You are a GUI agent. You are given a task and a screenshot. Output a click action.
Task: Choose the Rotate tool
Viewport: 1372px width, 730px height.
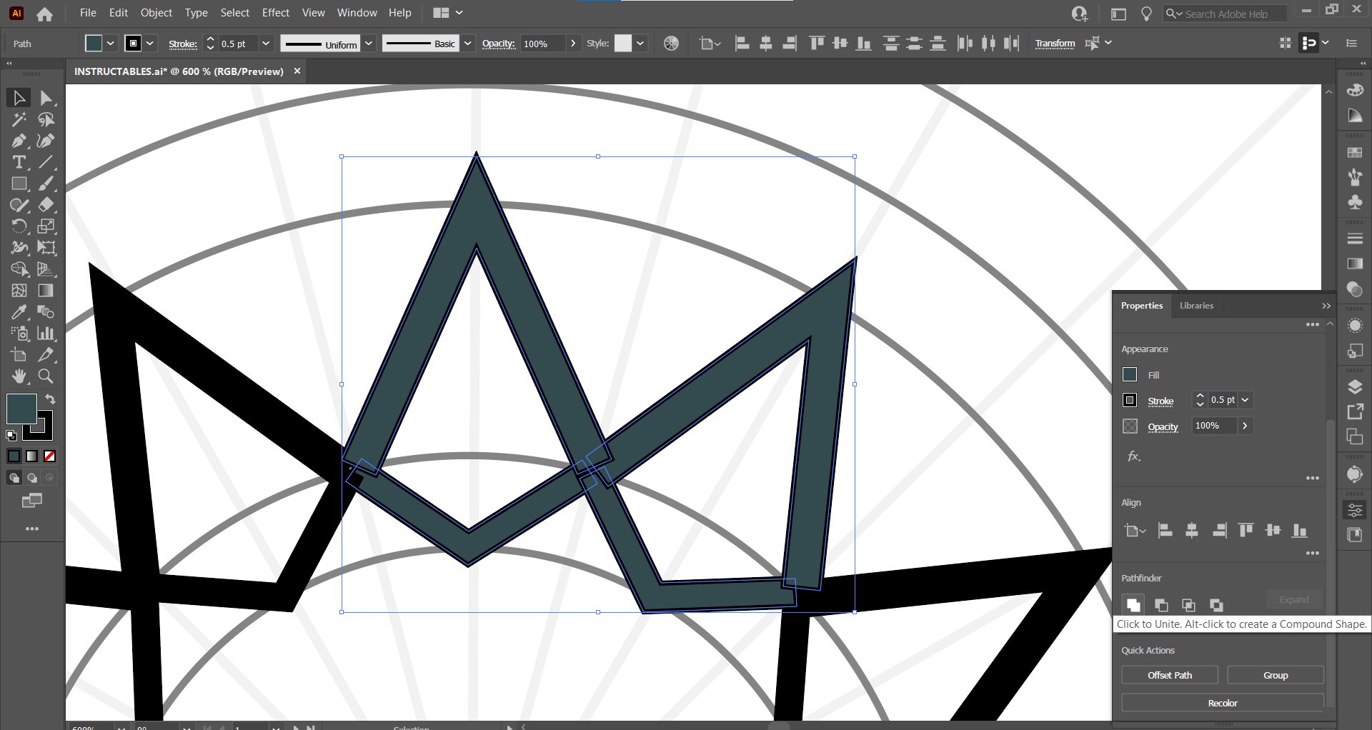tap(19, 226)
